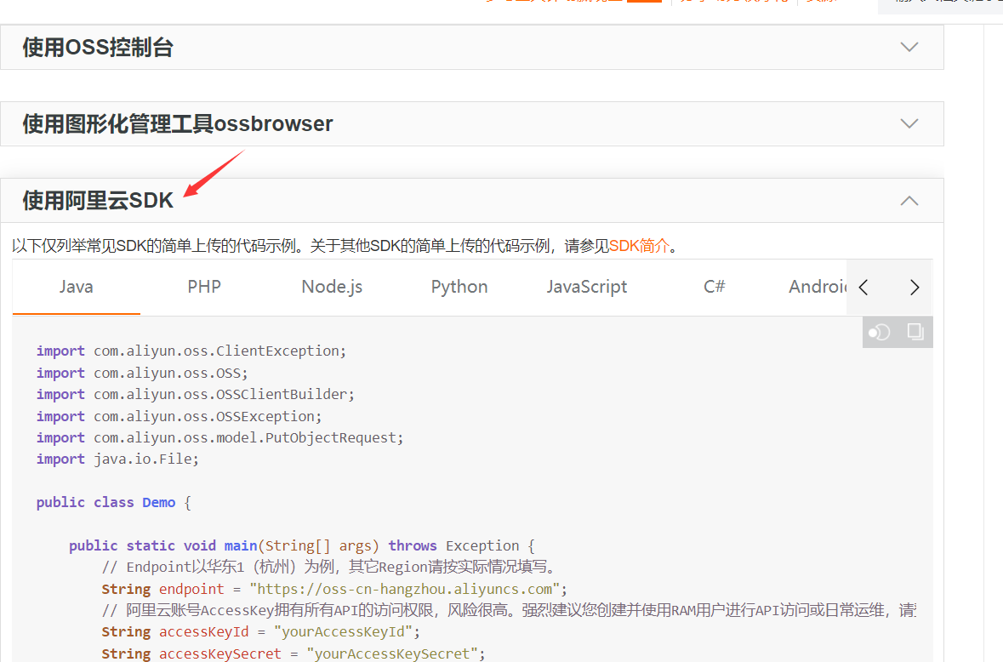The image size is (1003, 662).
Task: Click the import PutObjectRequest code line
Action: point(220,438)
